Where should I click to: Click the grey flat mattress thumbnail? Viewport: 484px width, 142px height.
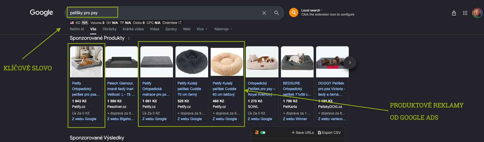[x=157, y=62]
